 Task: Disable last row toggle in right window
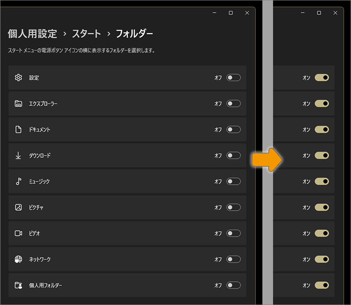(322, 285)
